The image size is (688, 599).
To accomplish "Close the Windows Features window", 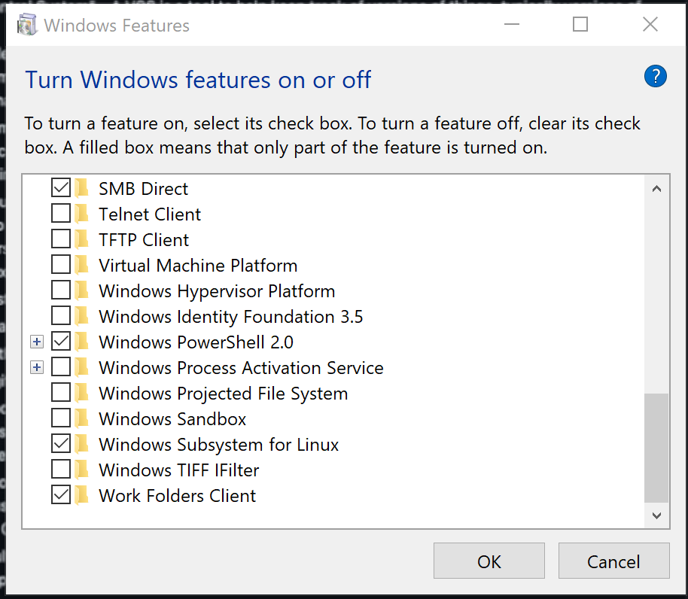I will pyautogui.click(x=650, y=24).
